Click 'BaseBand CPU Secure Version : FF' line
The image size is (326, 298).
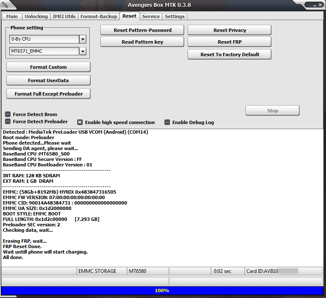point(42,159)
